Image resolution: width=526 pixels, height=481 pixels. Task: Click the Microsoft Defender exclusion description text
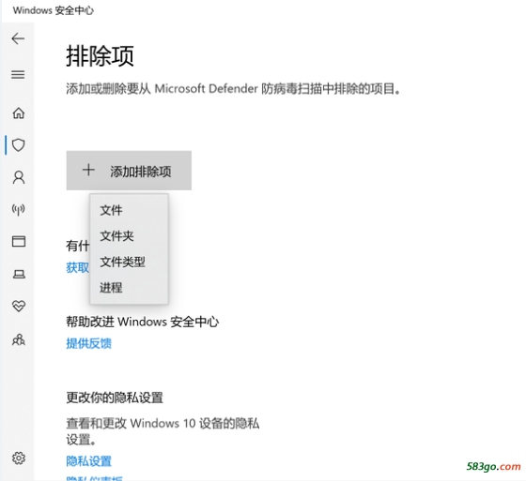[x=233, y=89]
